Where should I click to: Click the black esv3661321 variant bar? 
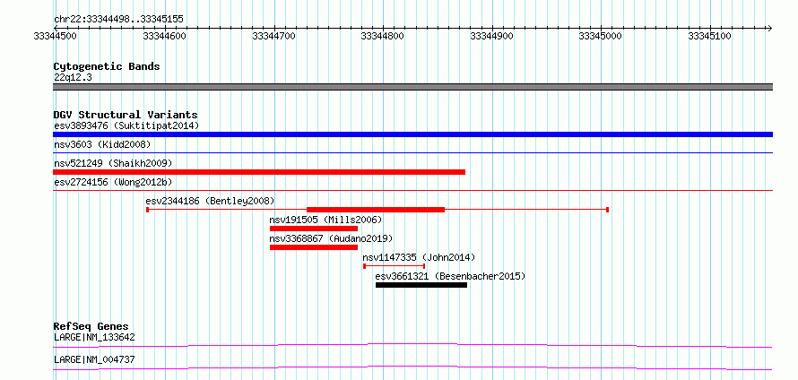pyautogui.click(x=421, y=285)
